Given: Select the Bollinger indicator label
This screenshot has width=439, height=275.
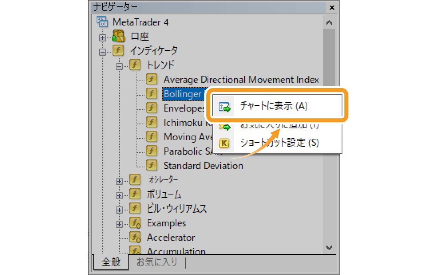Looking at the screenshot, I should point(183,94).
